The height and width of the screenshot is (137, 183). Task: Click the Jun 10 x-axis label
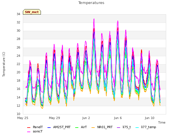pos(150,118)
